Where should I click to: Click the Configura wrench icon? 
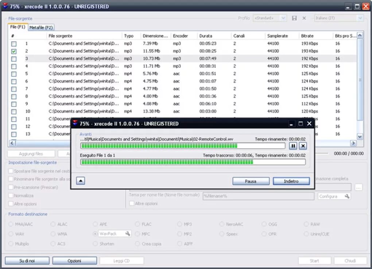(347, 196)
